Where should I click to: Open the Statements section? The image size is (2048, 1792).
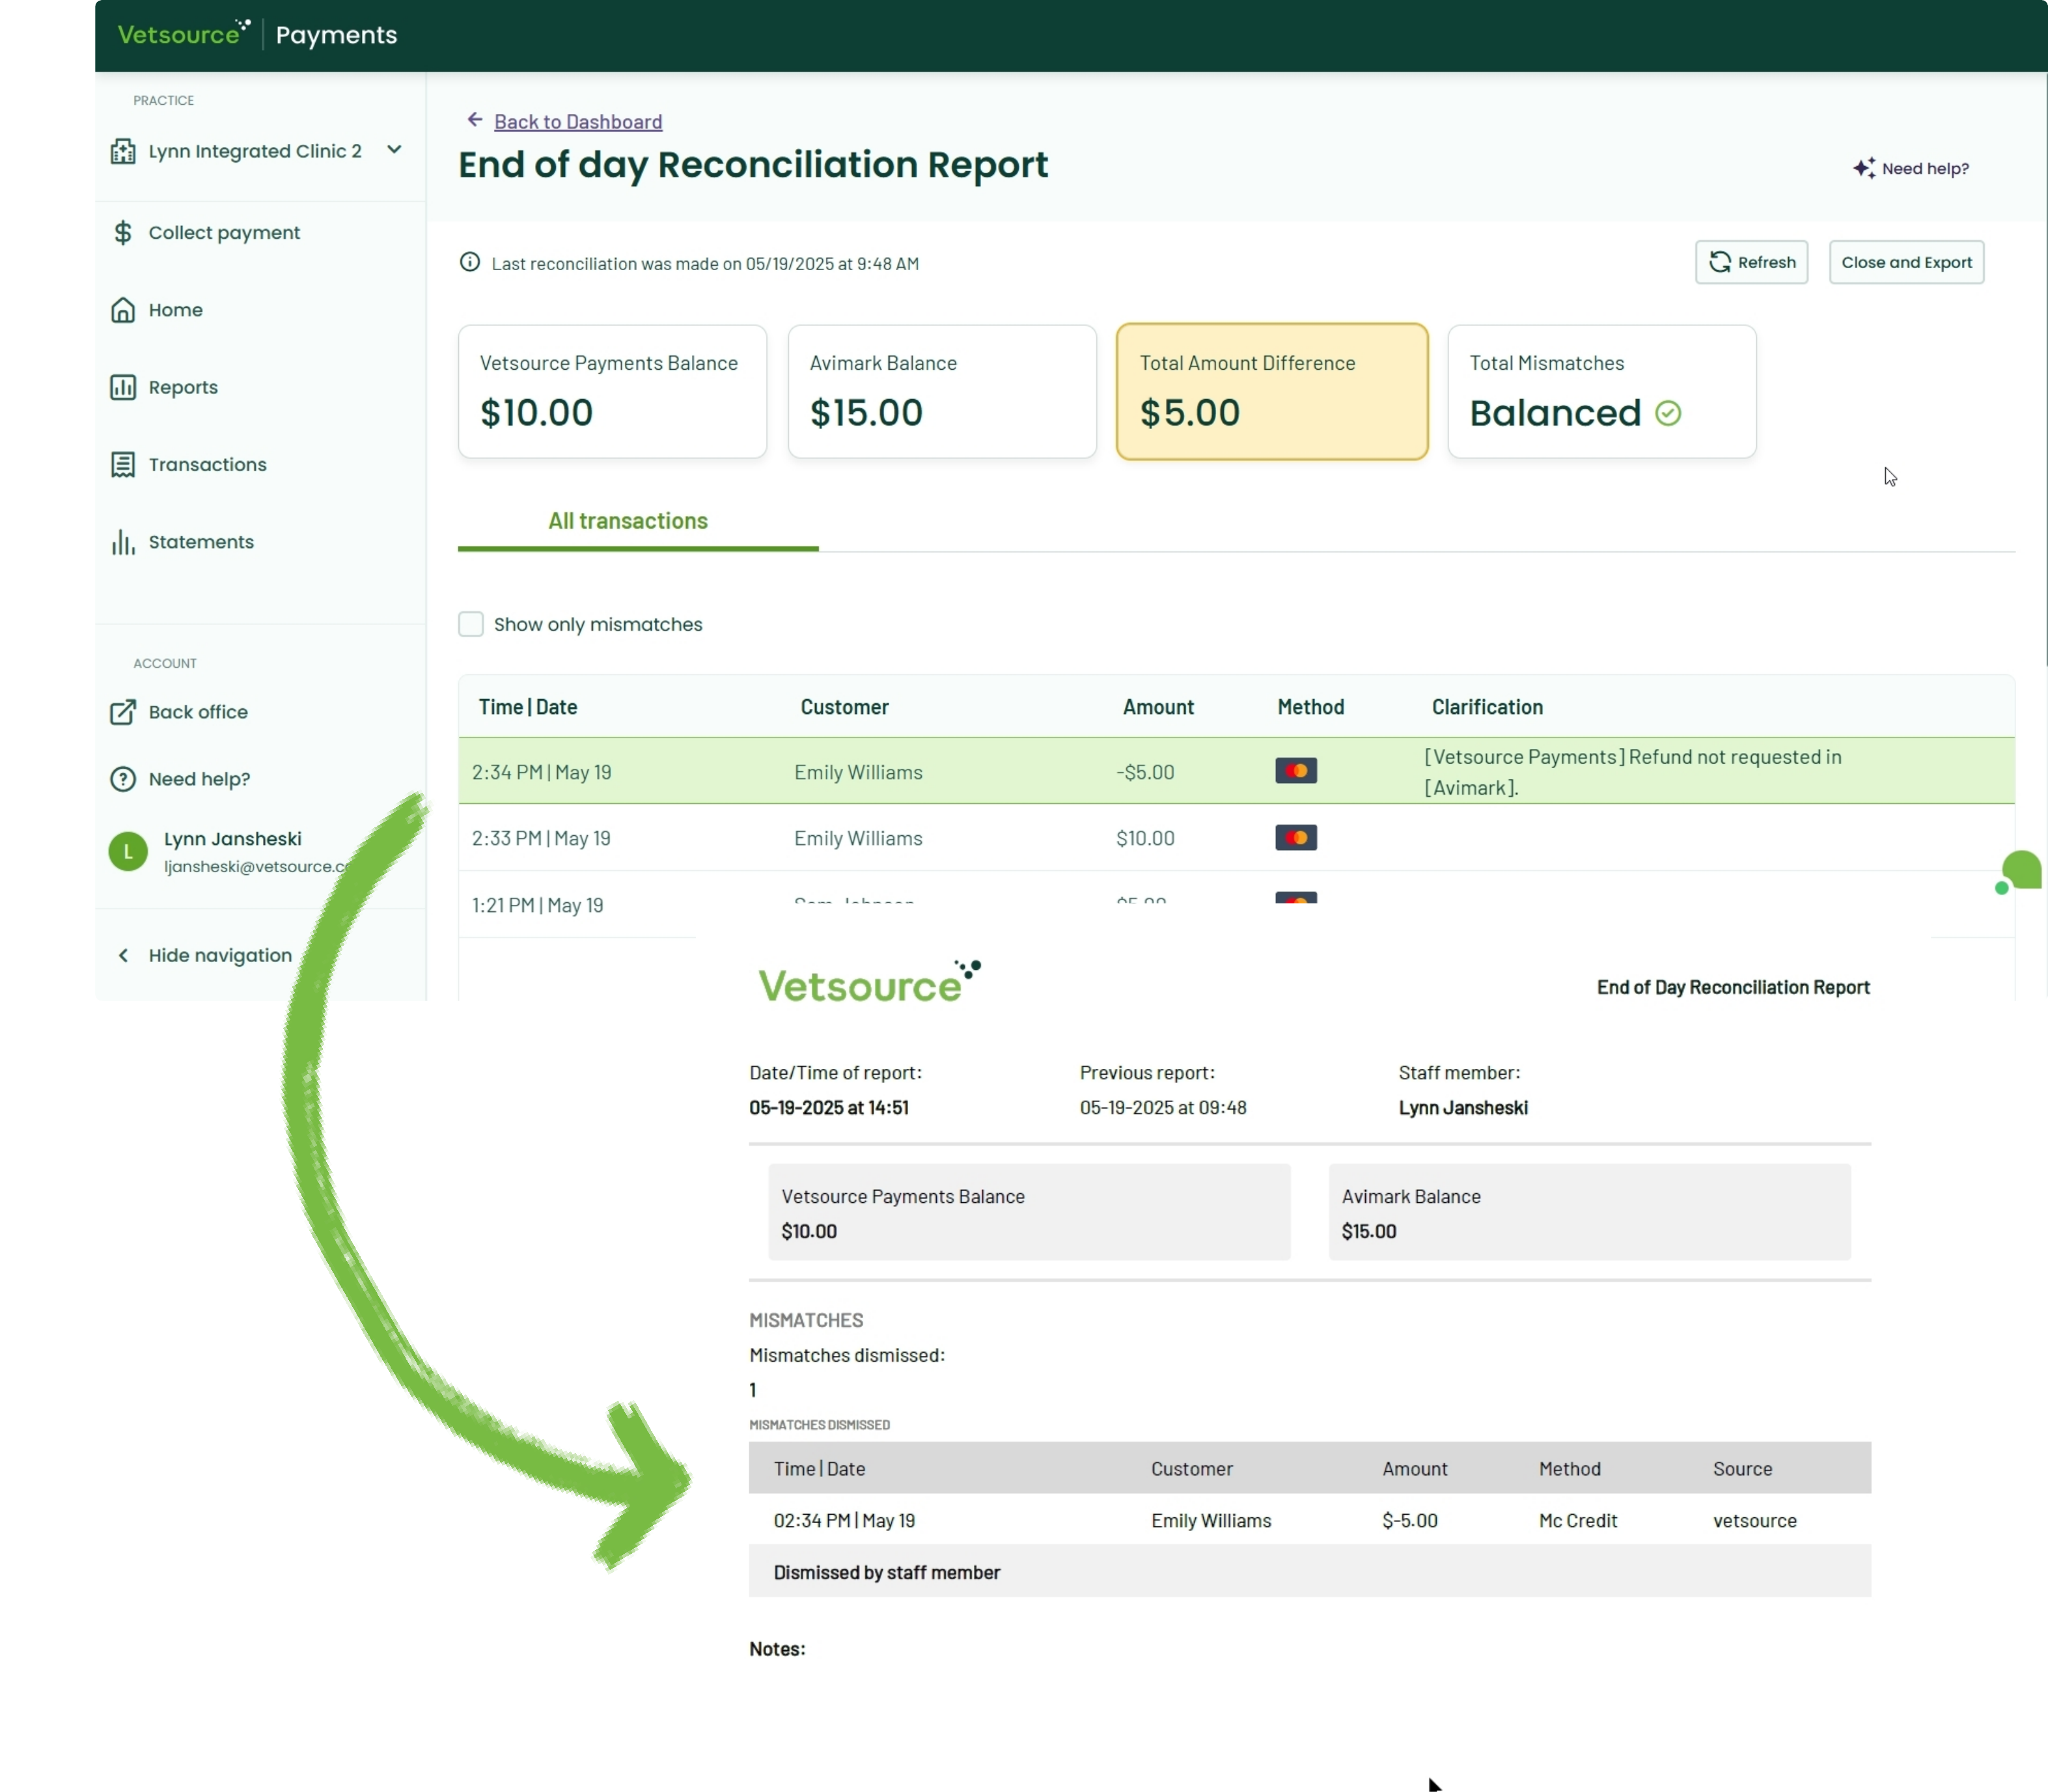[x=201, y=542]
